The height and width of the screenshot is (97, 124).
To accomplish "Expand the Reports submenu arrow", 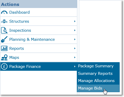I will click(75, 48).
